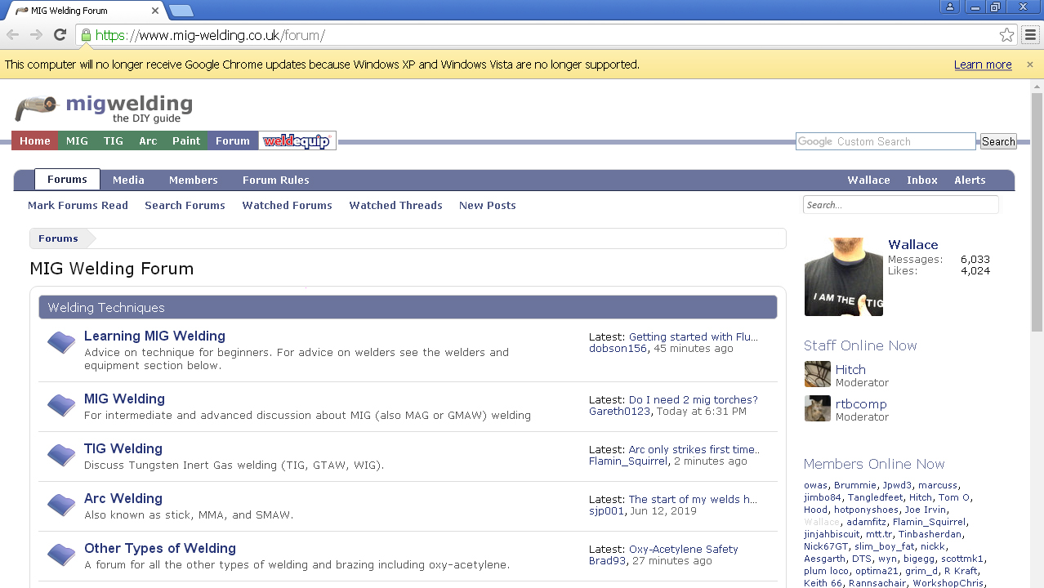Click the MIG Welding forum folder icon
1044x588 pixels.
pyautogui.click(x=61, y=406)
